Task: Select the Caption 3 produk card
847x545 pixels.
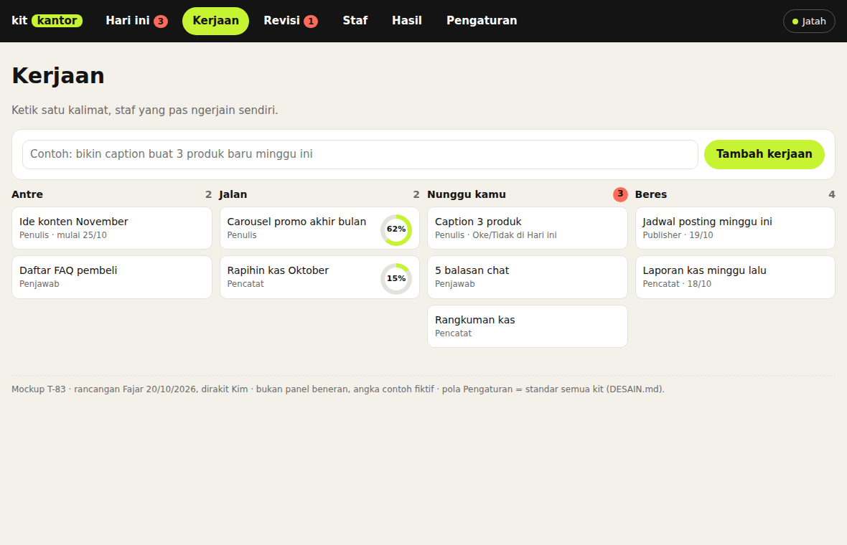Action: point(527,228)
